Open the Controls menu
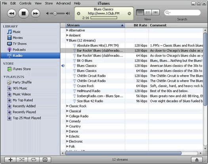Image resolution: width=208 pixels, height=164 pixels. click(25, 3)
